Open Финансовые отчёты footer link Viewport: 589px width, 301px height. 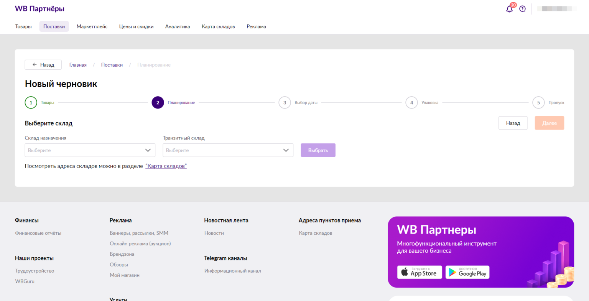pyautogui.click(x=38, y=233)
